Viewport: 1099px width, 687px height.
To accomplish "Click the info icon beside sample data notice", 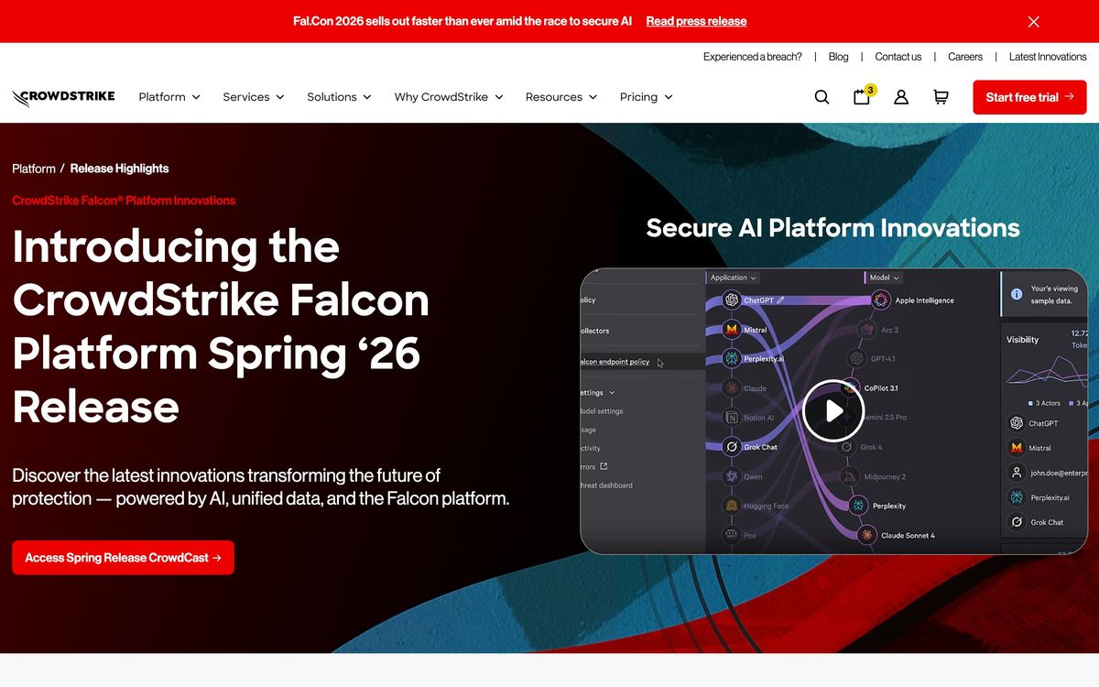I will point(1017,294).
